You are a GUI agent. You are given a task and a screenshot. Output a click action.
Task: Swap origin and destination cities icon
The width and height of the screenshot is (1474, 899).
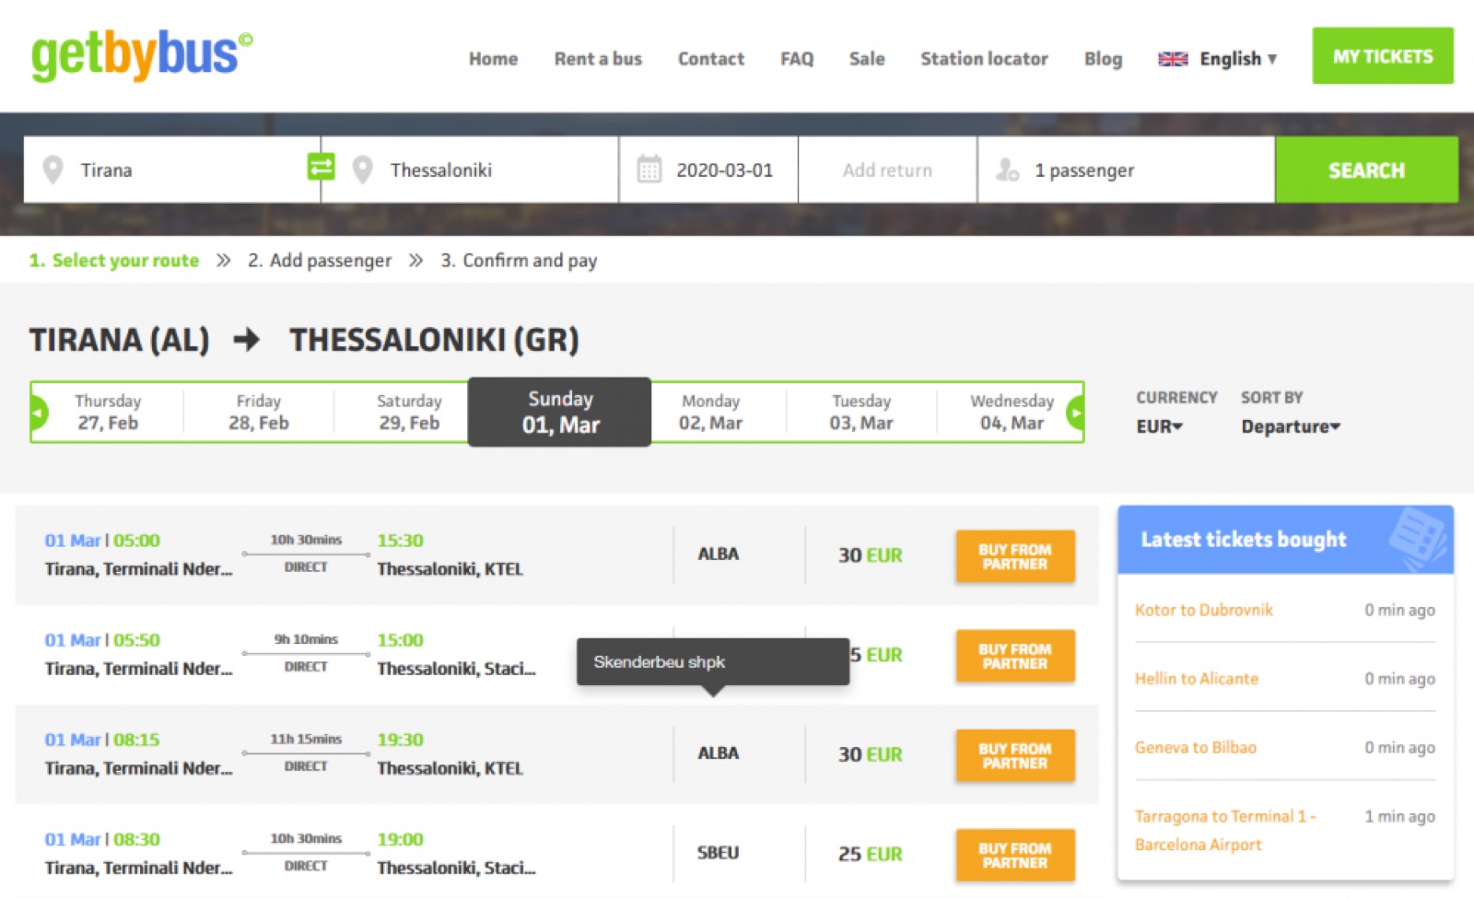(x=321, y=167)
